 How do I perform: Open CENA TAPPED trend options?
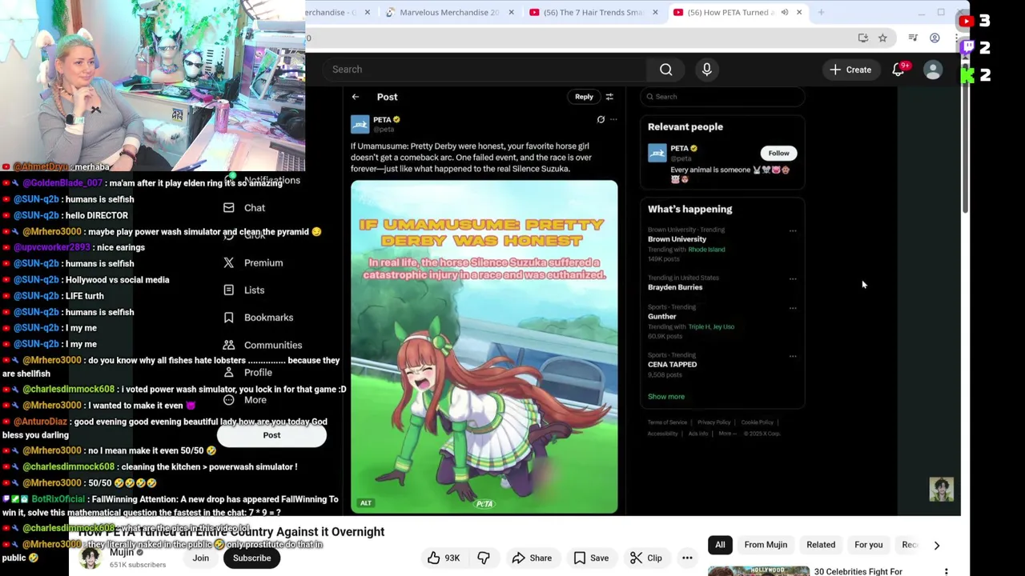[793, 356]
